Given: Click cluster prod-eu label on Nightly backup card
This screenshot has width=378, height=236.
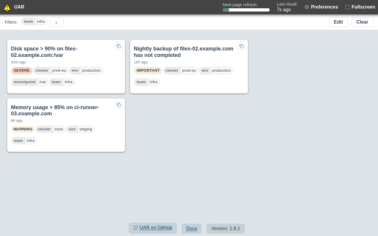Looking at the screenshot, I should [x=181, y=71].
